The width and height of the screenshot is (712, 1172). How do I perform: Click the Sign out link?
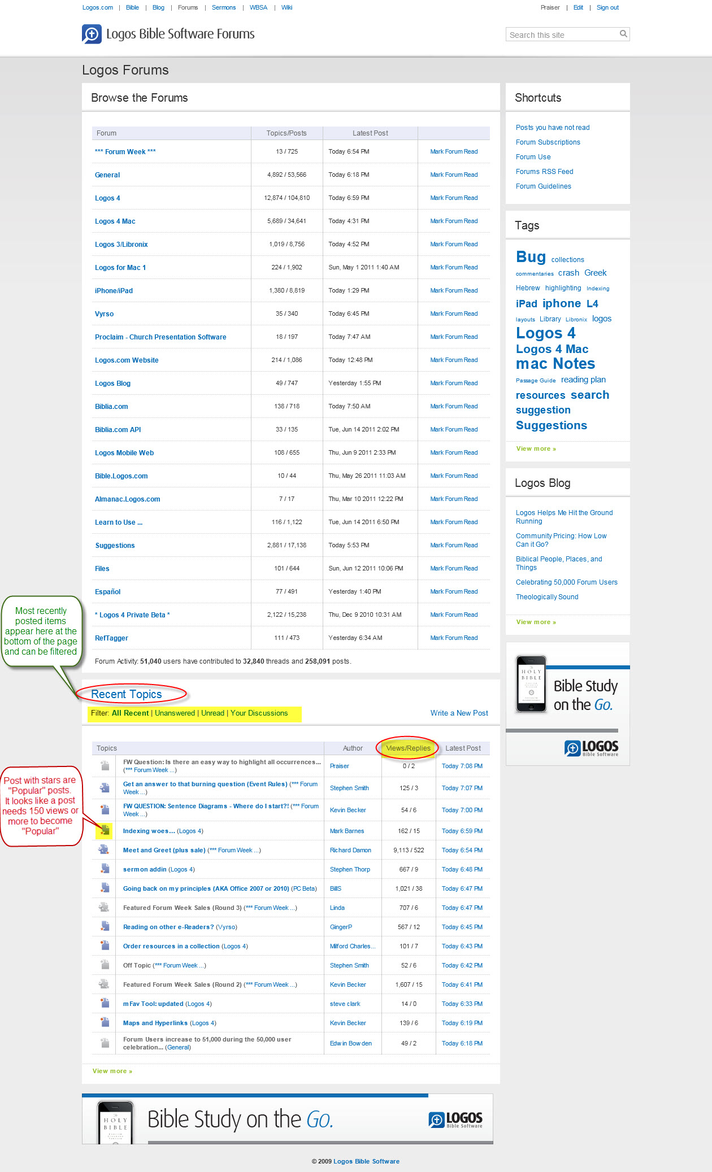[x=607, y=7]
